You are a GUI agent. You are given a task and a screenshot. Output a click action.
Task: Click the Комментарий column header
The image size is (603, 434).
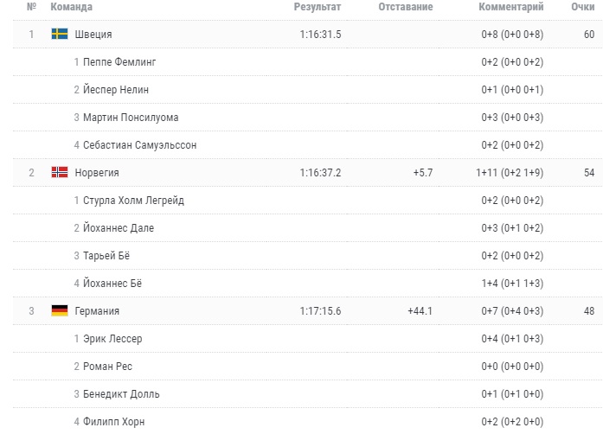tap(511, 7)
